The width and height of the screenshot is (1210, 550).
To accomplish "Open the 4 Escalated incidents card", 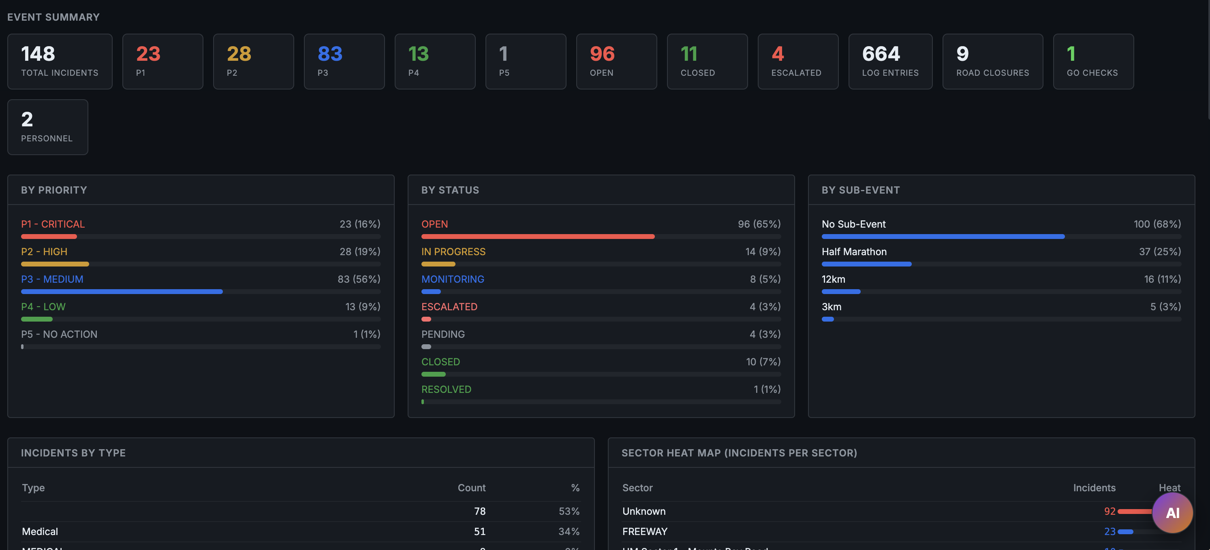I will tap(797, 62).
